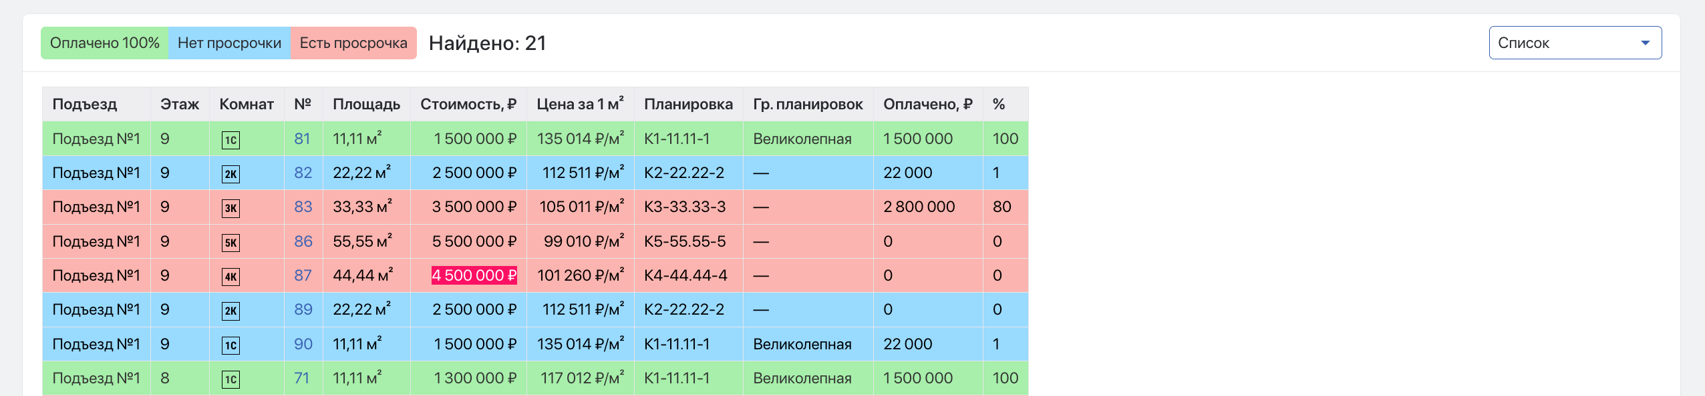Click highlighted price 4 500 000 ₽

(x=474, y=275)
